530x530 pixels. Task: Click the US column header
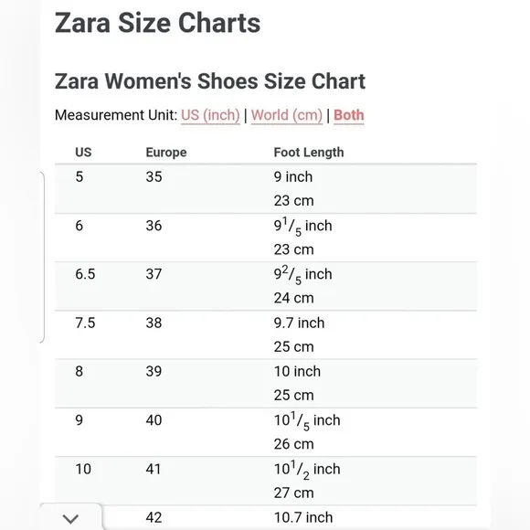tap(83, 152)
